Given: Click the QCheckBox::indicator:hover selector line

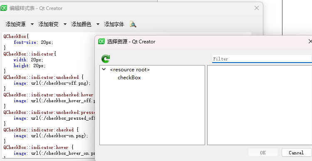Looking at the screenshot, I should [x=39, y=147].
